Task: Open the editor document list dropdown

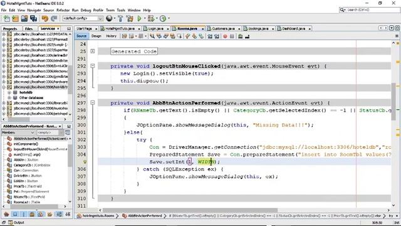Action: [x=392, y=28]
